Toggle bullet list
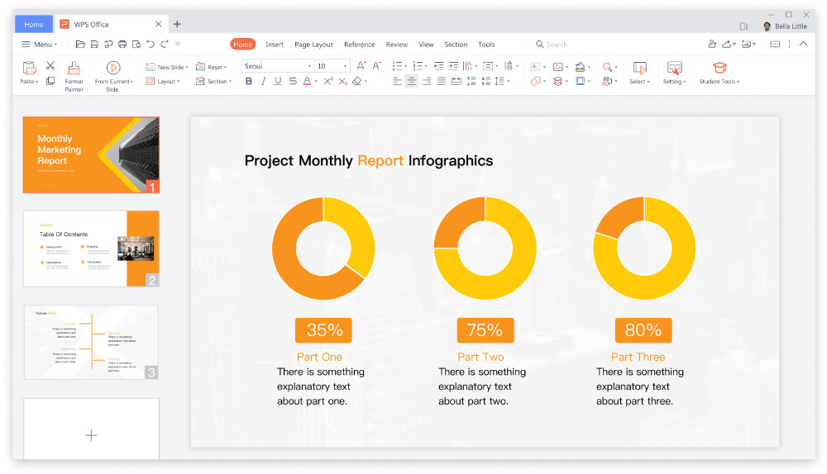The width and height of the screenshot is (827, 474). 397,66
